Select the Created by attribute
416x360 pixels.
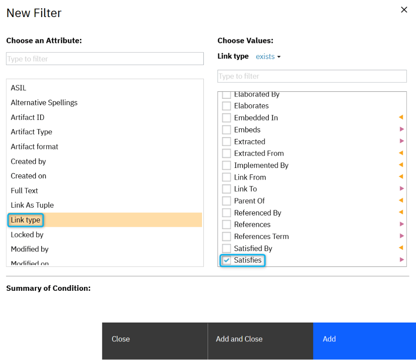(x=28, y=161)
